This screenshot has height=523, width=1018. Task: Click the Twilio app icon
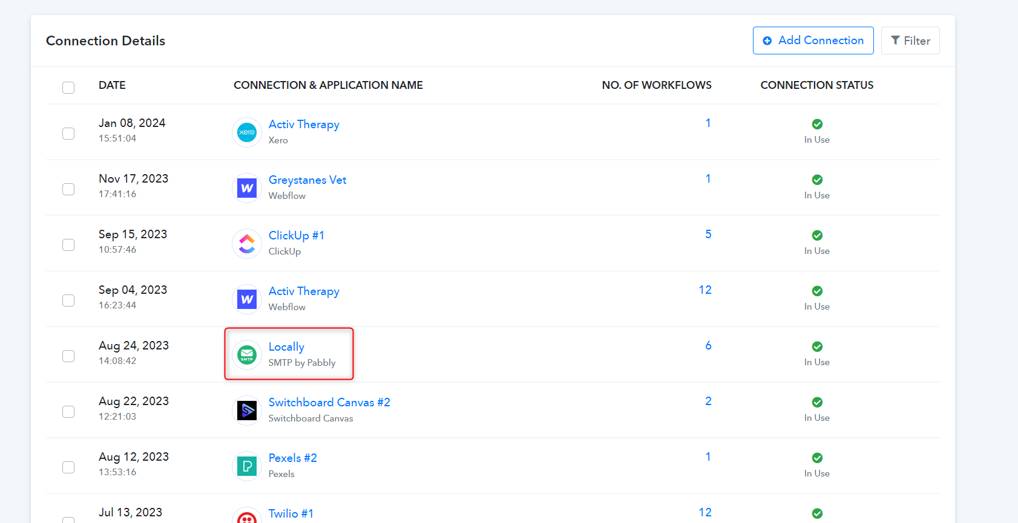click(247, 516)
